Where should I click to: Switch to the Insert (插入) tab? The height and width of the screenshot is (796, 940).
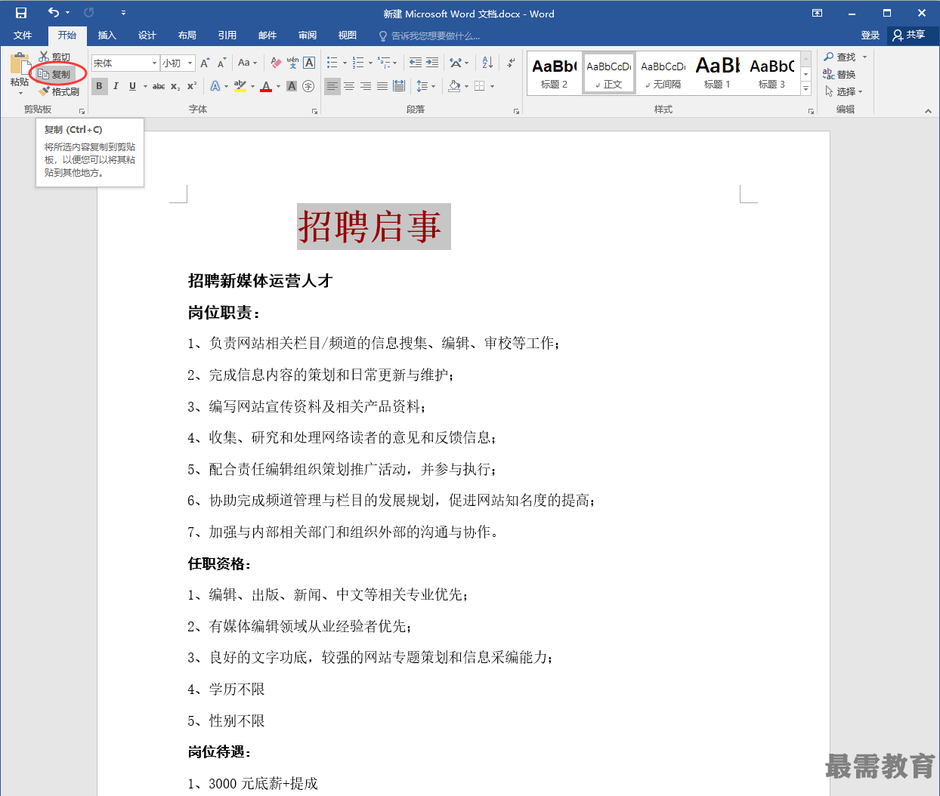(107, 35)
